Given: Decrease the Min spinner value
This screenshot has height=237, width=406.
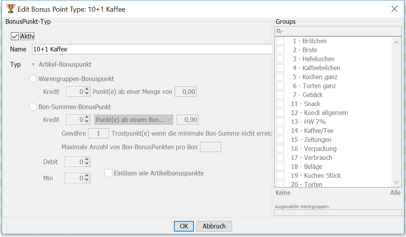Looking at the screenshot, I should [87, 180].
